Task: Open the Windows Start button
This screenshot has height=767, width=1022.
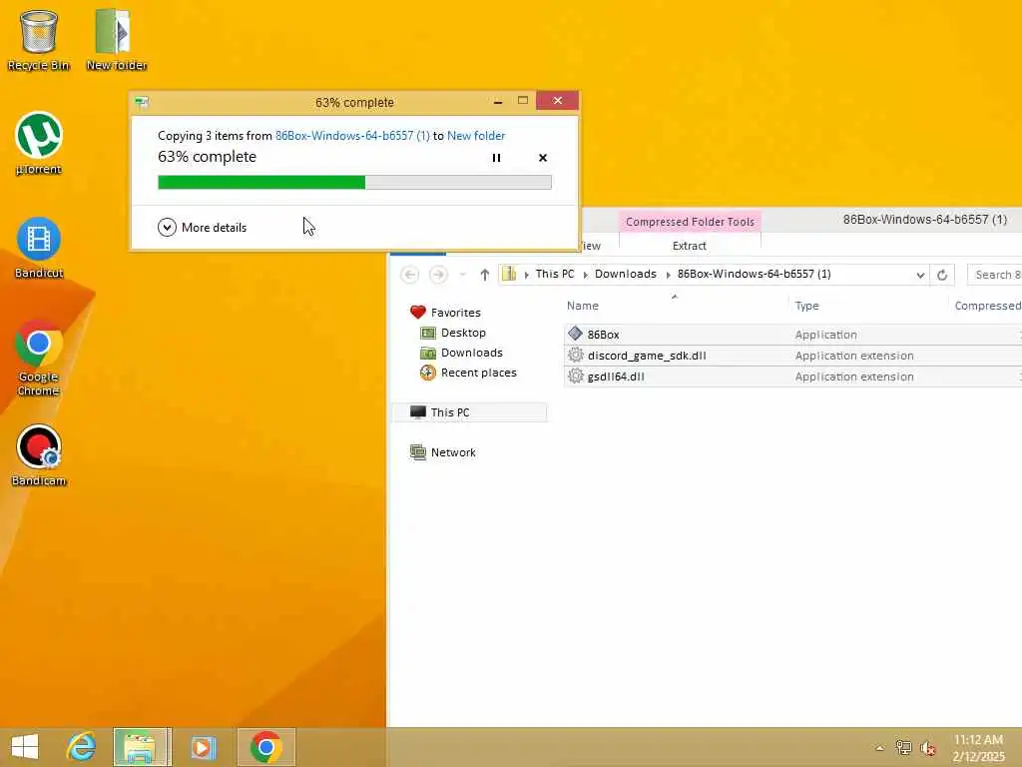Action: (x=25, y=747)
